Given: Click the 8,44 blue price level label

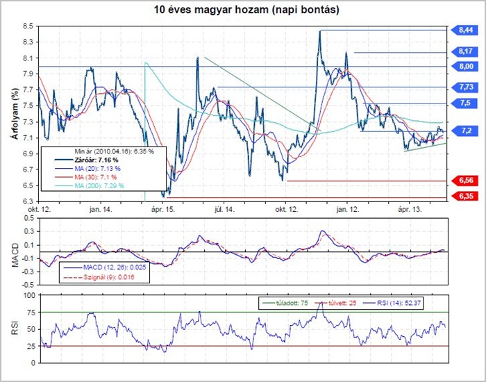Looking at the screenshot, I should point(467,30).
